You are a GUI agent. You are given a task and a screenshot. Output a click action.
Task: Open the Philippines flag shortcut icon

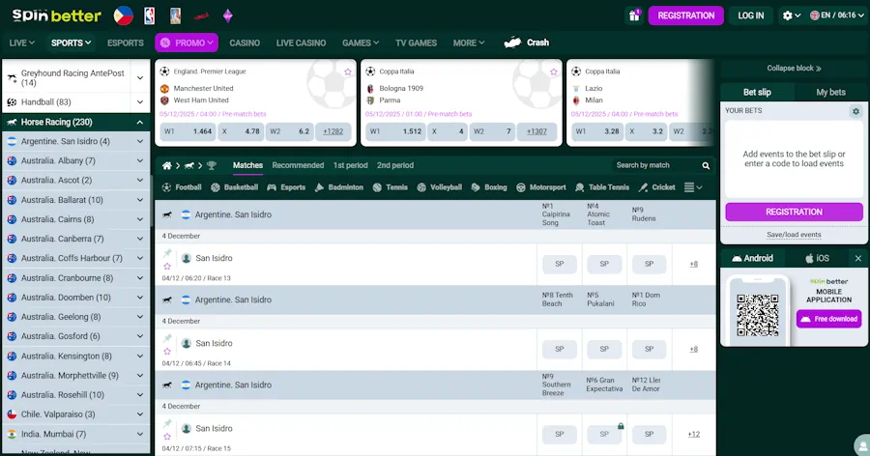[x=123, y=15]
